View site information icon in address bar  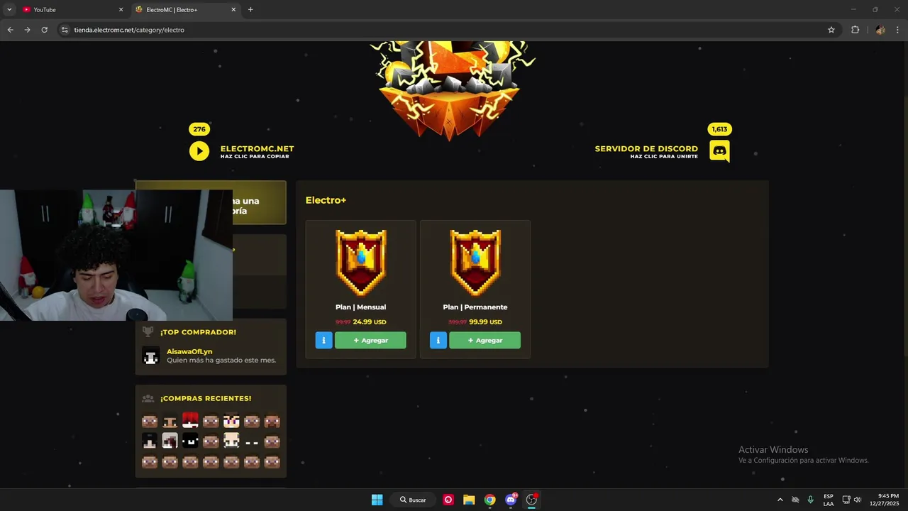[x=65, y=30]
